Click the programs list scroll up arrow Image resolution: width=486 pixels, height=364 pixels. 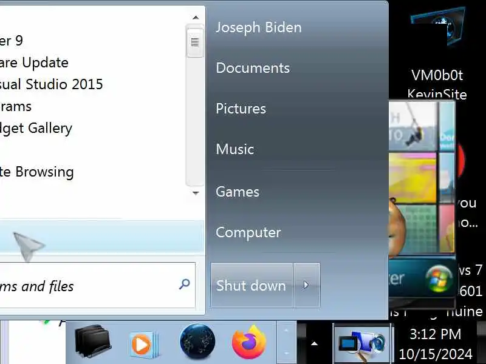pos(196,18)
